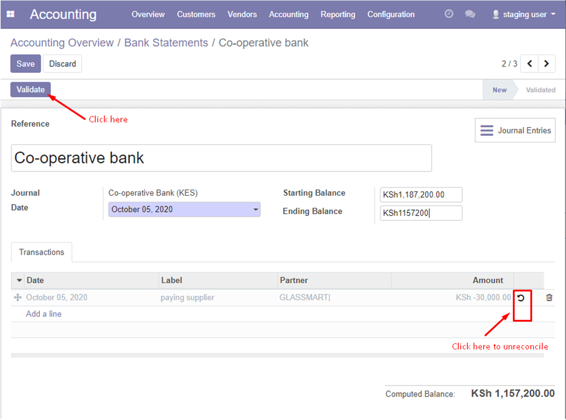
Task: Edit the Reference field Co-operative bank
Action: click(221, 158)
